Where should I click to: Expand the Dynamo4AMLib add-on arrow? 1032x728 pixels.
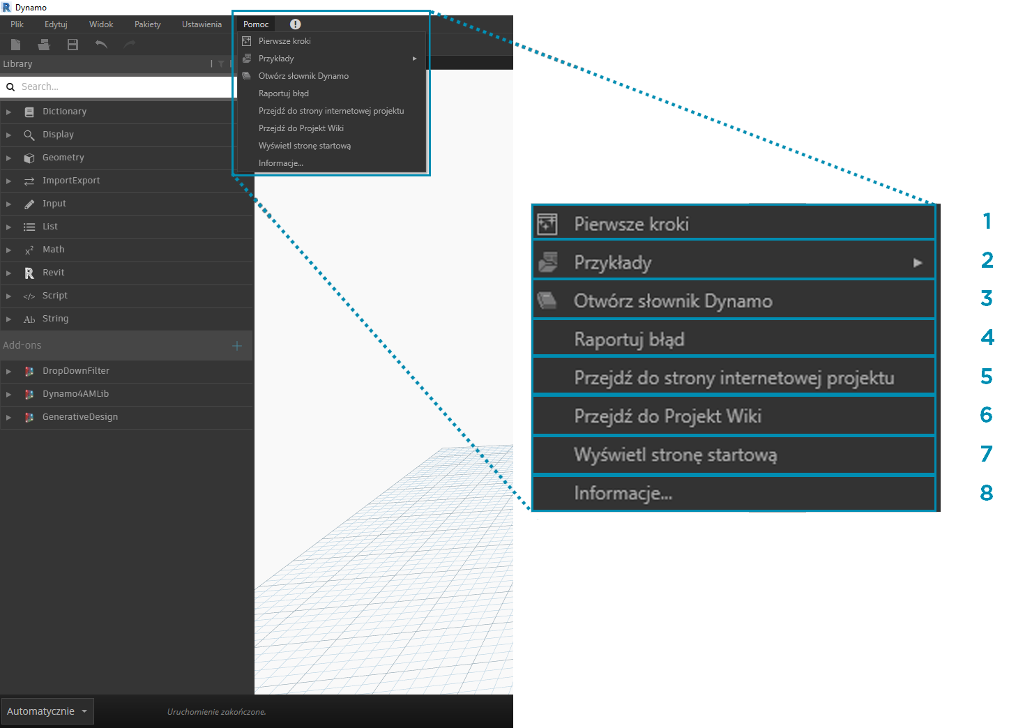click(x=8, y=394)
